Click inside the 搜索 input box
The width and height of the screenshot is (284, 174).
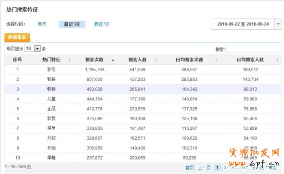pyautogui.click(x=253, y=49)
